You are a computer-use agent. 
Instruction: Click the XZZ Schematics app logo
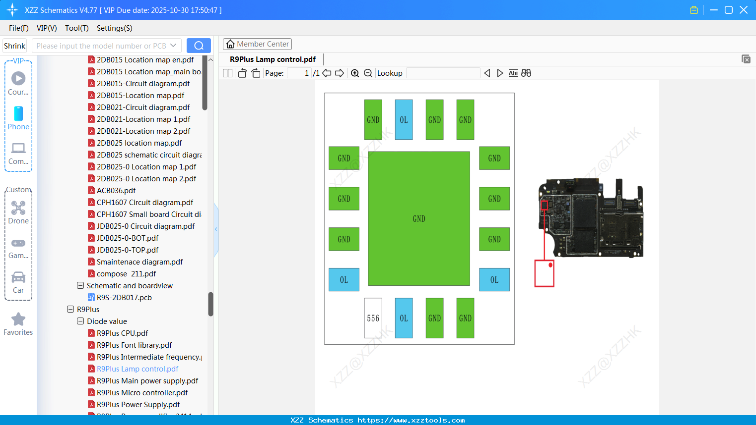click(12, 10)
